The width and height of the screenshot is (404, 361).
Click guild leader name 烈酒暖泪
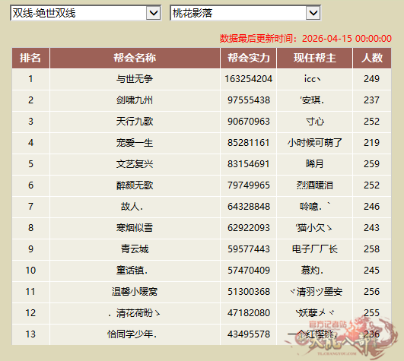tap(314, 185)
